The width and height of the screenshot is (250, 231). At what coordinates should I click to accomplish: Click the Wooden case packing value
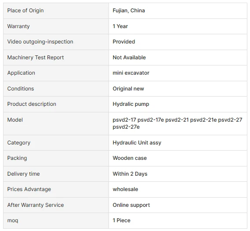(x=130, y=158)
